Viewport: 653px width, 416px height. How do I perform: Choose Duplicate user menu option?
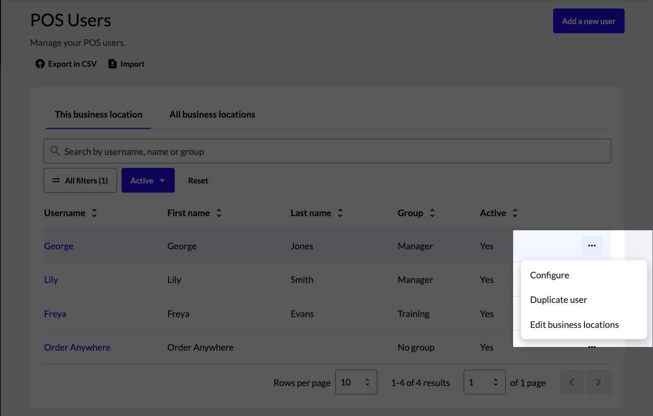click(558, 300)
